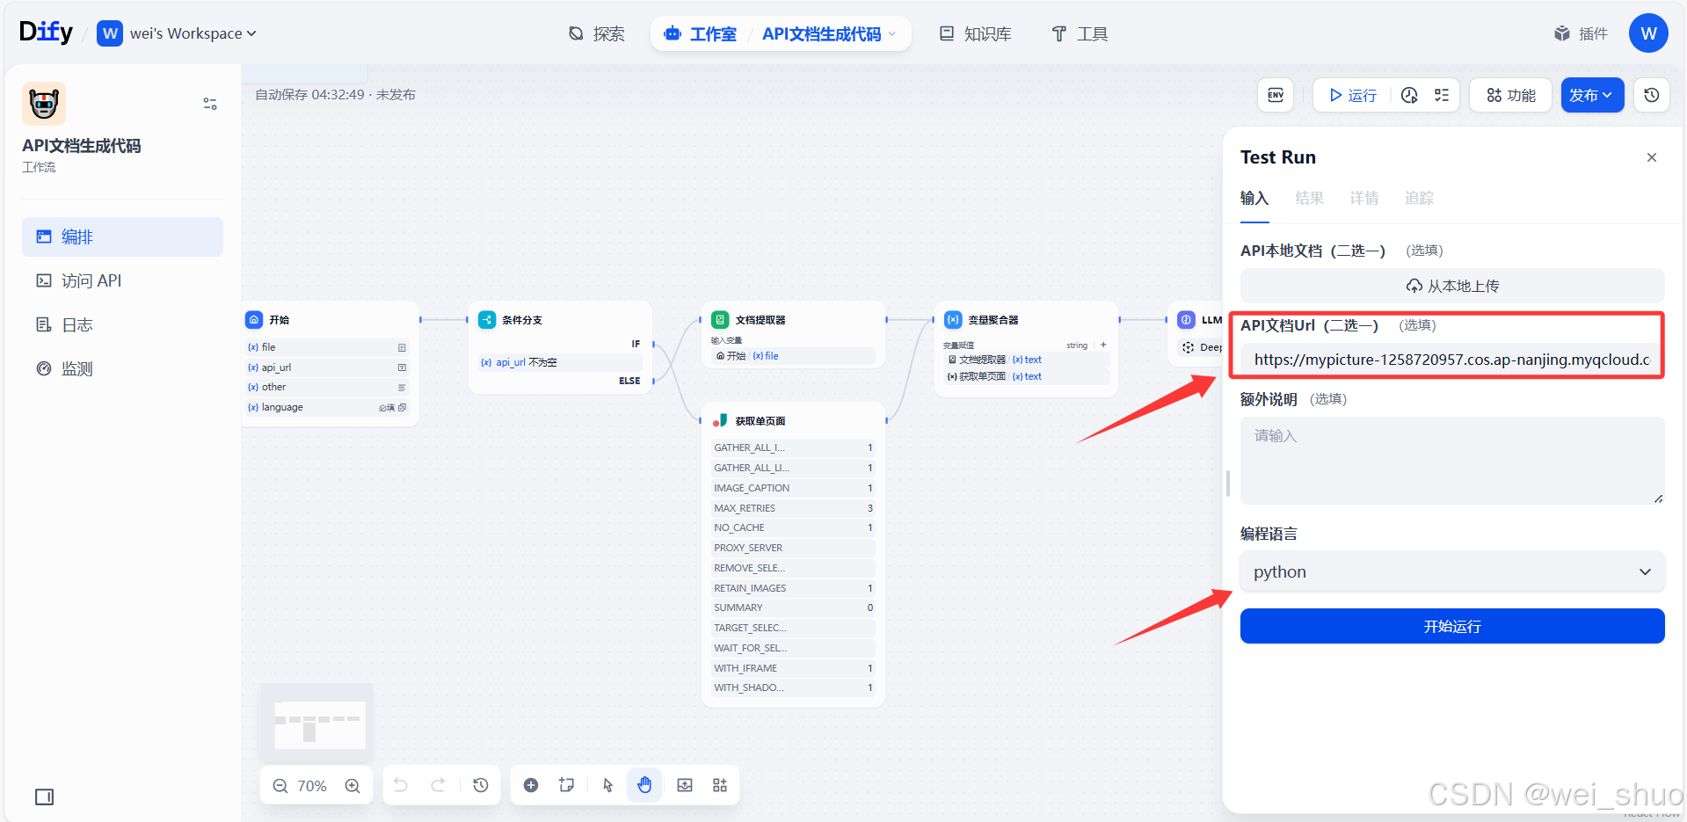
Task: Open the checklist icon in toolbar
Action: (1442, 95)
